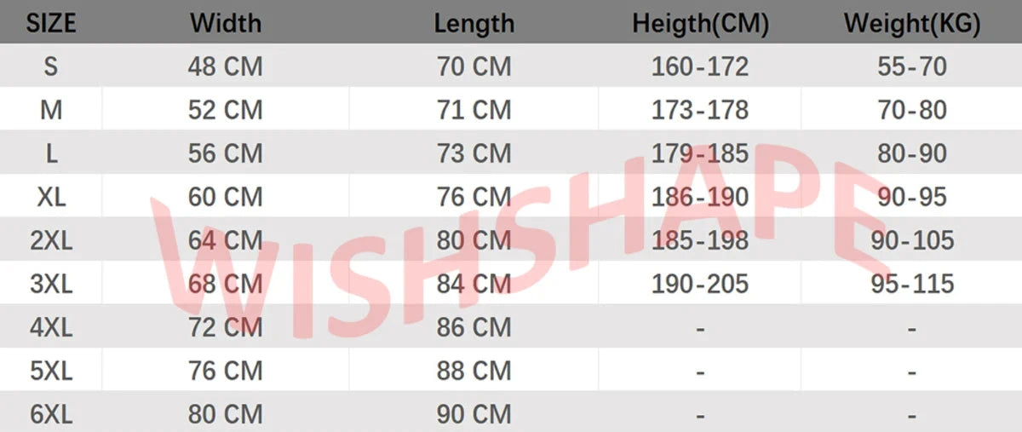Screen dimensions: 1022x432
Task: Select the 6XL size row label
Action: coord(51,415)
